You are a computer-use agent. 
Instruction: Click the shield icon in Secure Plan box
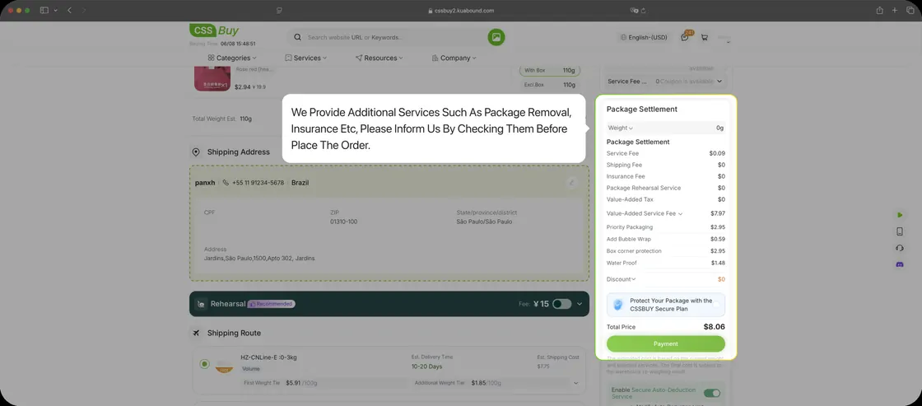(x=617, y=305)
